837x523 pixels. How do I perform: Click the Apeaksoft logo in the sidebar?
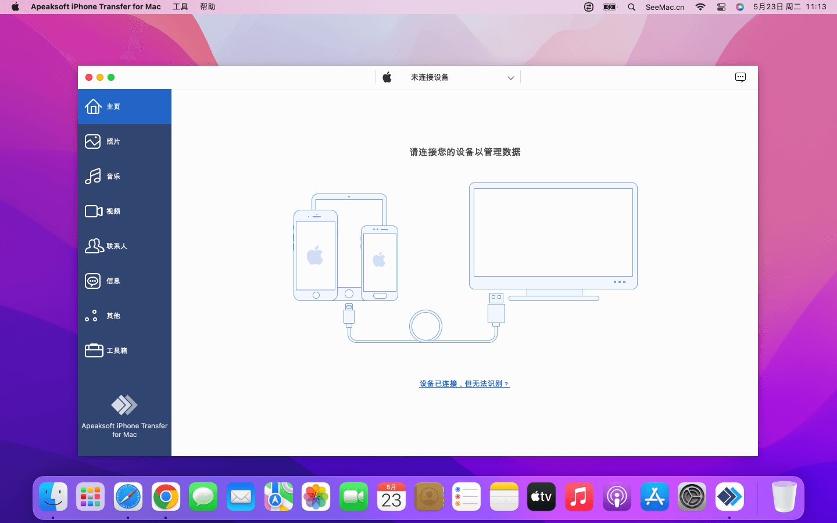click(124, 405)
